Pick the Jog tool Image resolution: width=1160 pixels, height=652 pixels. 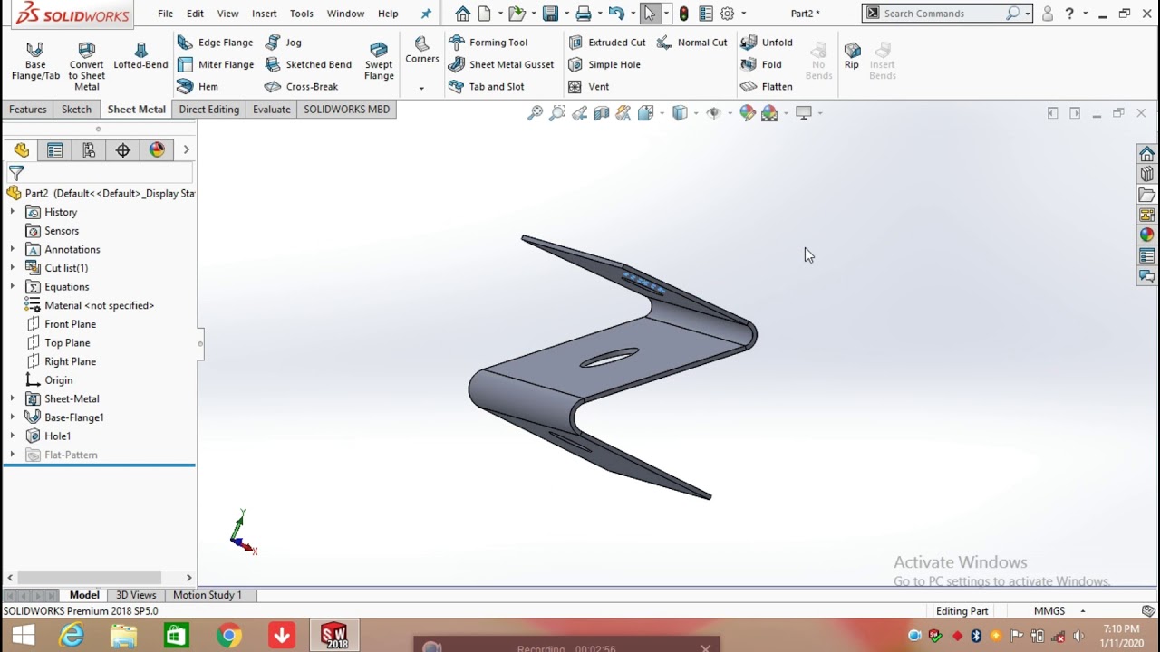pos(284,43)
